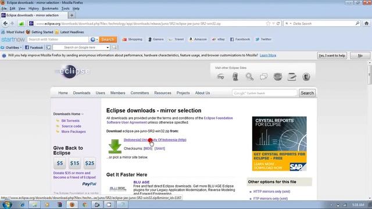This screenshot has width=372, height=209.
Task: Open the History menu
Action: (x=34, y=8)
